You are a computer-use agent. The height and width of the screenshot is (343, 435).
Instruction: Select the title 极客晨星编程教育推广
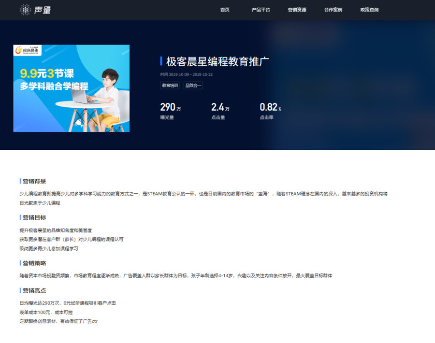[217, 61]
